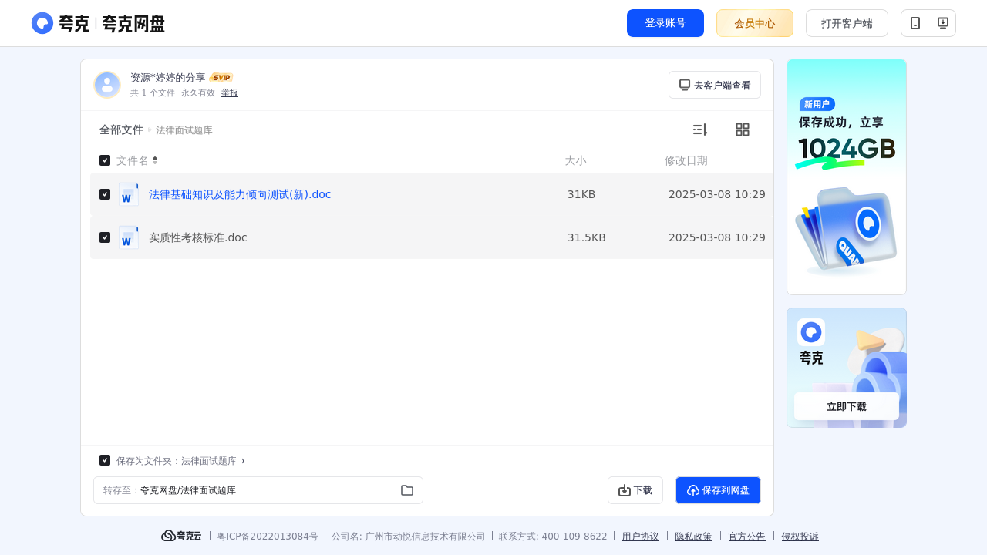
Task: Open the mobile device icon in header
Action: [x=915, y=23]
